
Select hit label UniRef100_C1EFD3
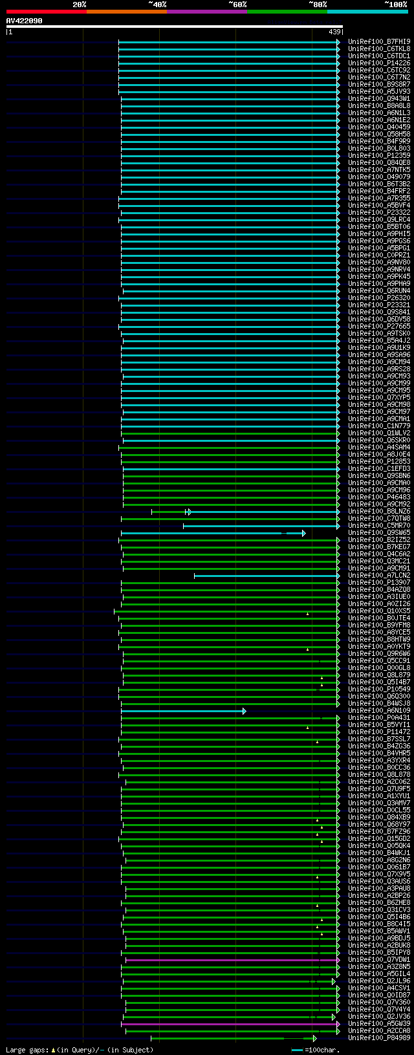pyautogui.click(x=379, y=469)
